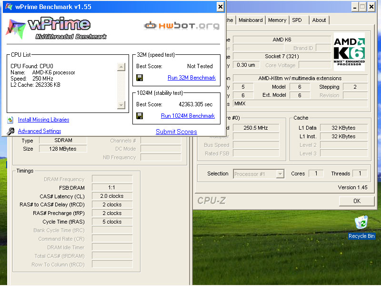Click the CPU List scroll down arrow
Viewport: 381px width, 286px height.
coord(121,105)
